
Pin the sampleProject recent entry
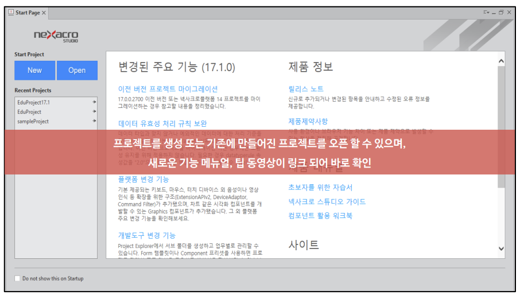tap(94, 121)
